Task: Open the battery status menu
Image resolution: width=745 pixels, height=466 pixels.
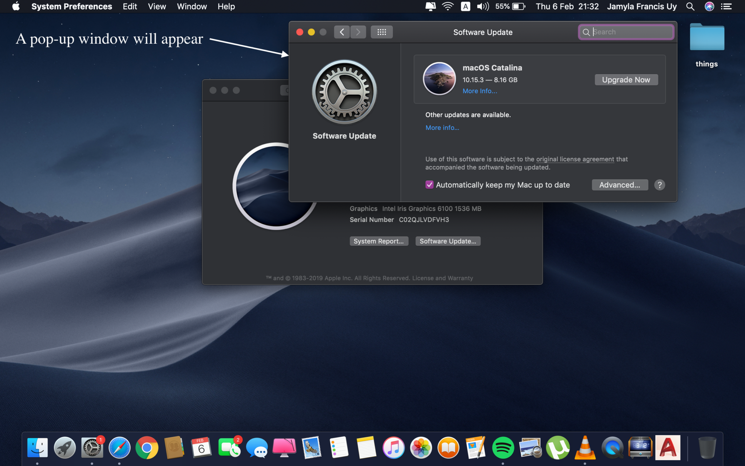Action: pyautogui.click(x=518, y=7)
